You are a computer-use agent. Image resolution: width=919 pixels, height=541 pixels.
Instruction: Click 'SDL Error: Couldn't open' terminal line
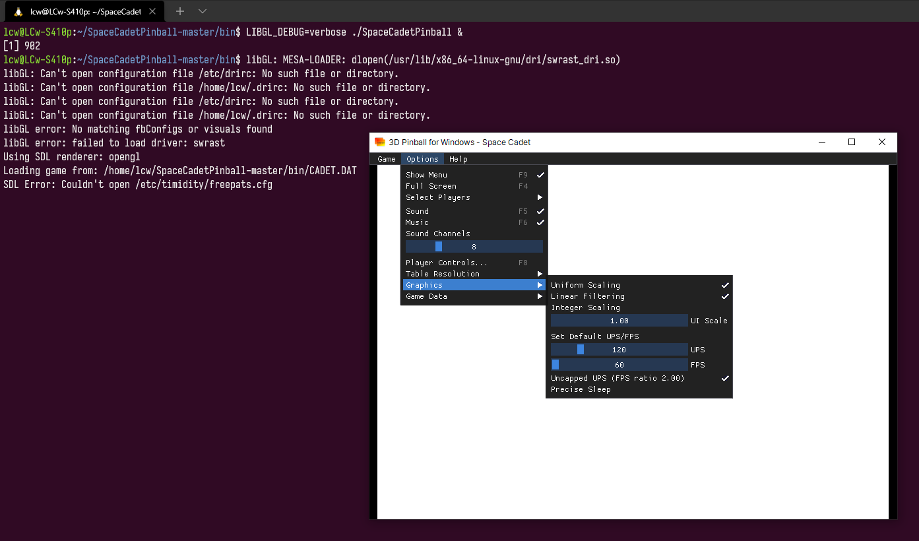coord(138,185)
